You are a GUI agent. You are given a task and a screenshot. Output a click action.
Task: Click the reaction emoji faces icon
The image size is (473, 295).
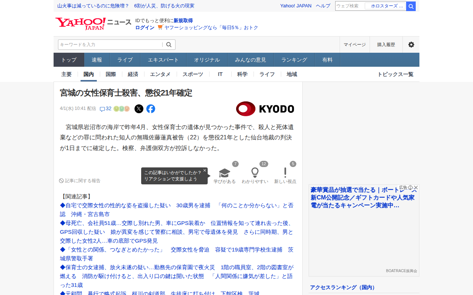[x=122, y=109]
